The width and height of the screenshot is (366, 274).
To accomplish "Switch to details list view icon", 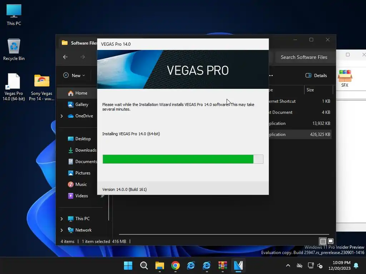I will pos(323,242).
